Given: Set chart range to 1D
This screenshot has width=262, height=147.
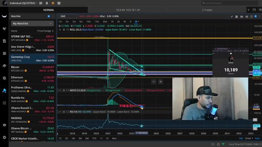Looking at the screenshot, I should 60,138.
